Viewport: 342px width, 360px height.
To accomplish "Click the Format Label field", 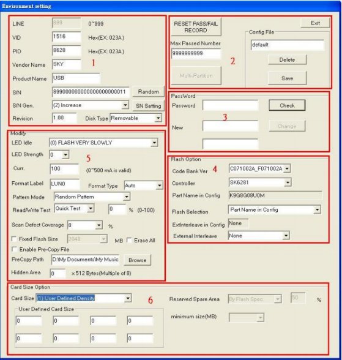I will pos(65,184).
